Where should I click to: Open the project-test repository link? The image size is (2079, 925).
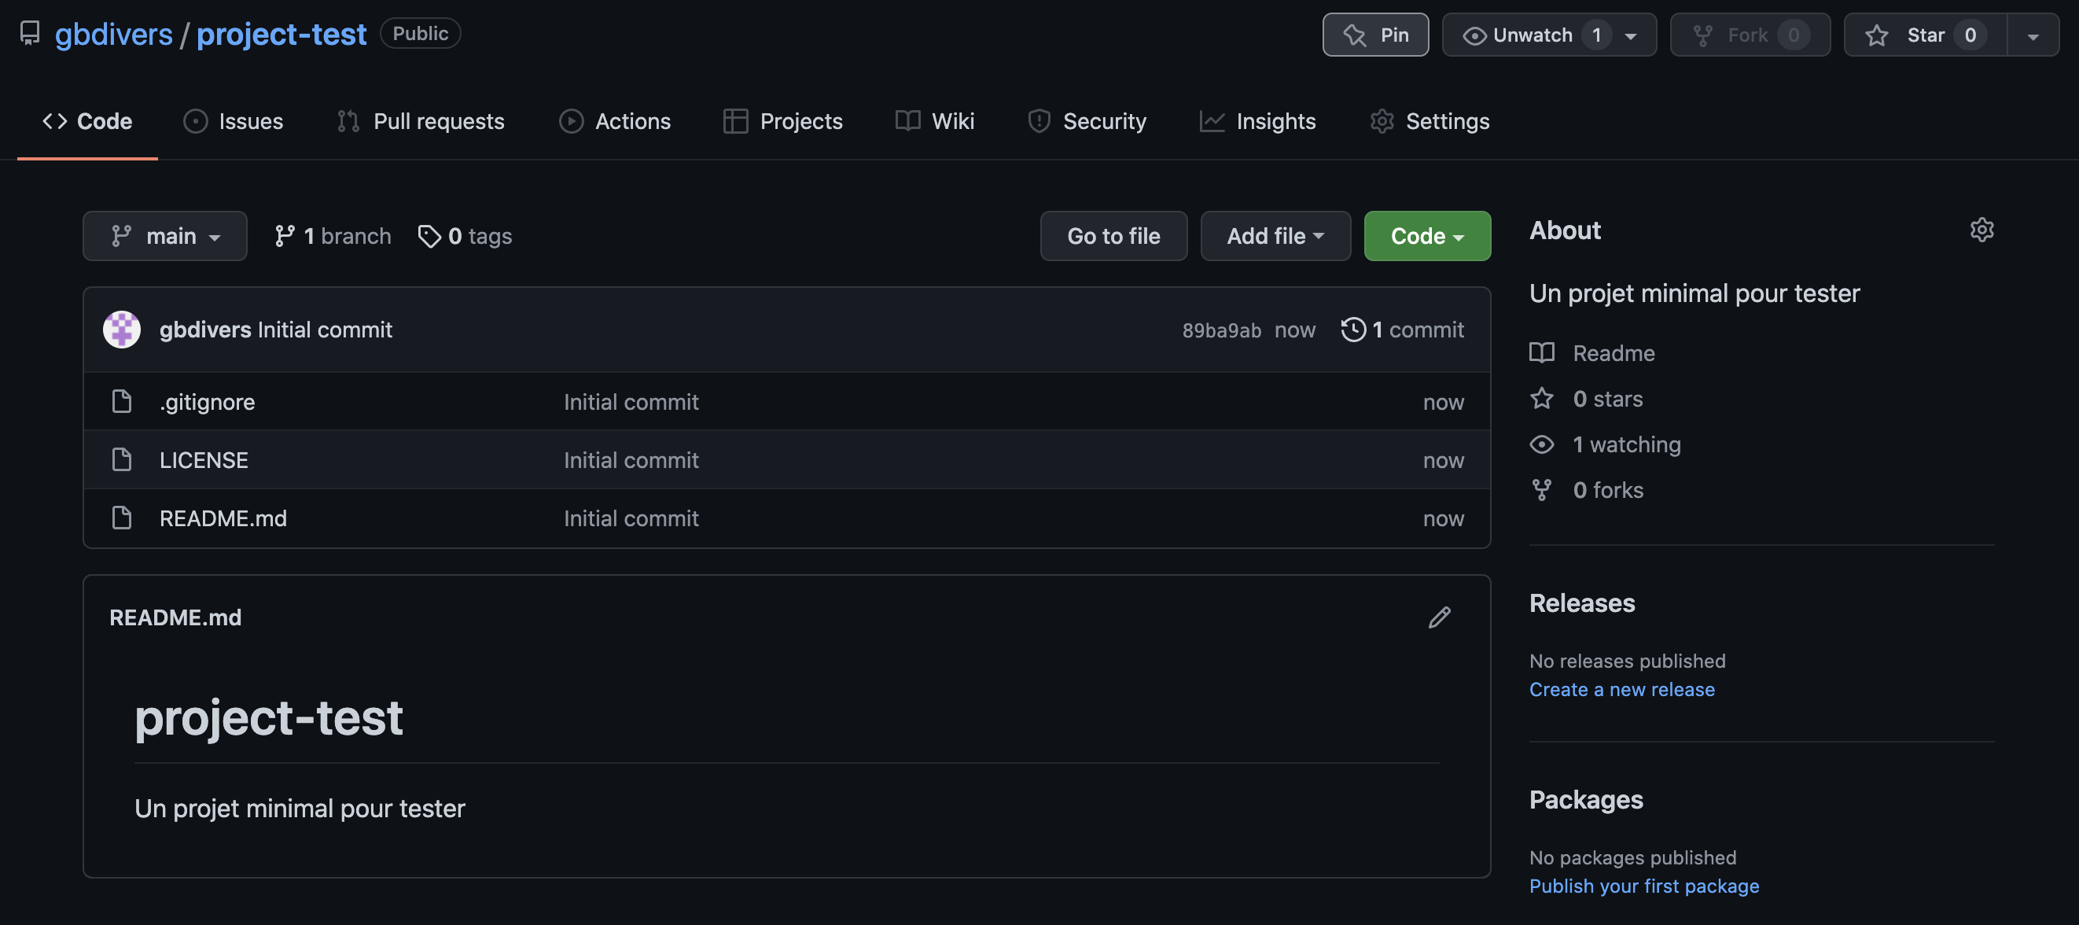pyautogui.click(x=281, y=34)
